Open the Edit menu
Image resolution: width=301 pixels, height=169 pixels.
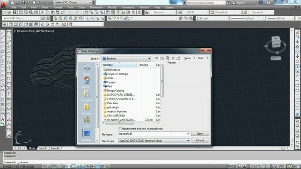tap(24, 8)
